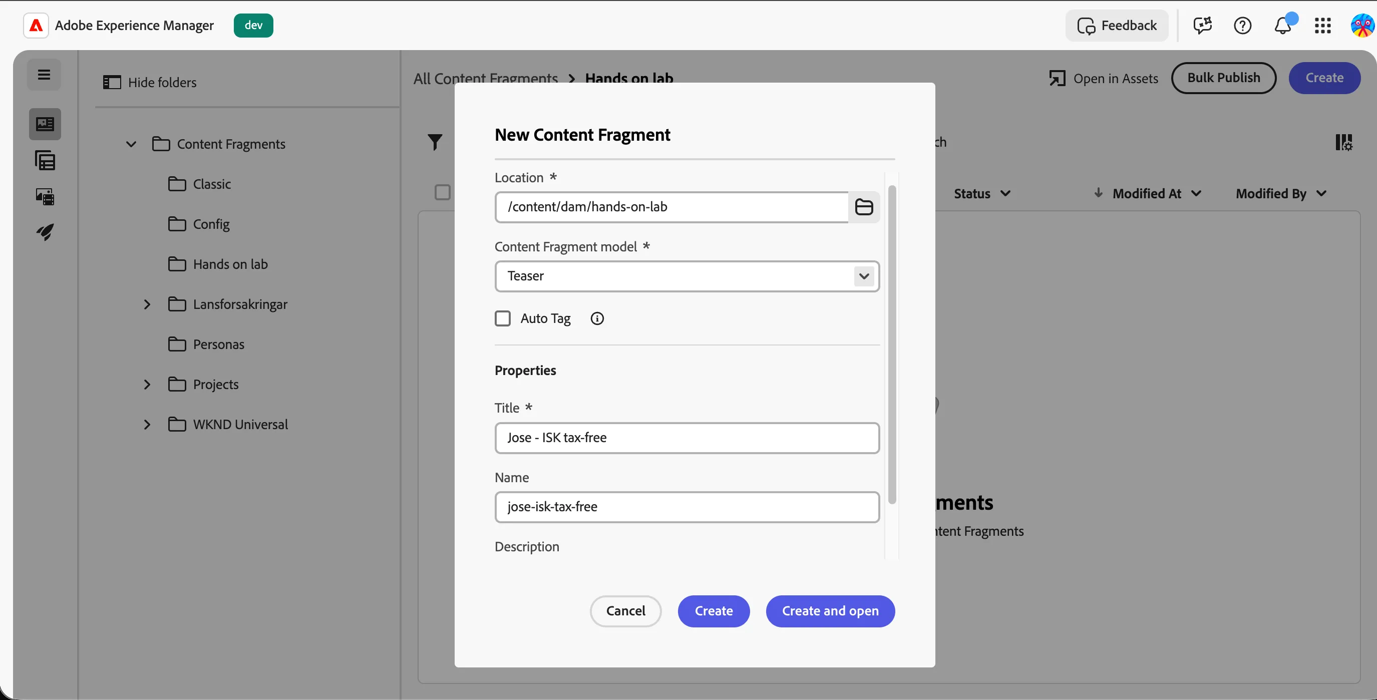Expand the Projects folder
This screenshot has height=700, width=1377.
pos(147,385)
